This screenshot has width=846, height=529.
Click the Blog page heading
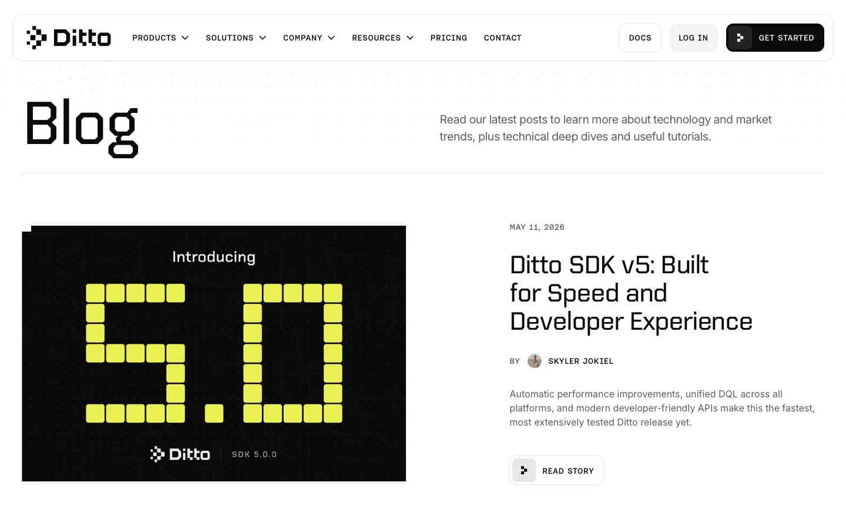[x=82, y=127]
